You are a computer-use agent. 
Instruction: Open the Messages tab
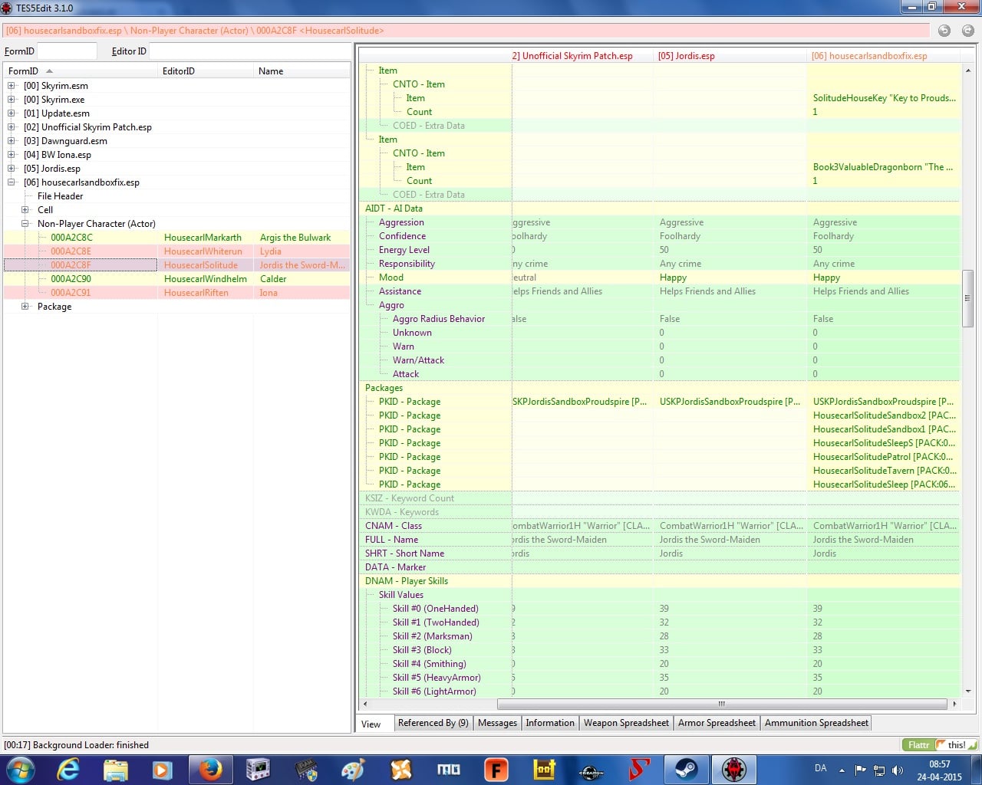pyautogui.click(x=497, y=723)
